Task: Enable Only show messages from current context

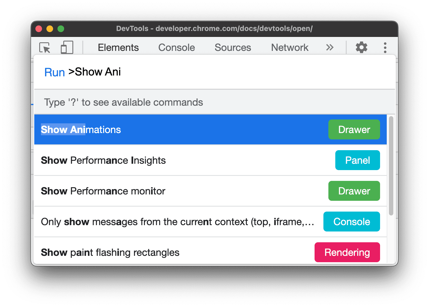Action: click(x=166, y=221)
